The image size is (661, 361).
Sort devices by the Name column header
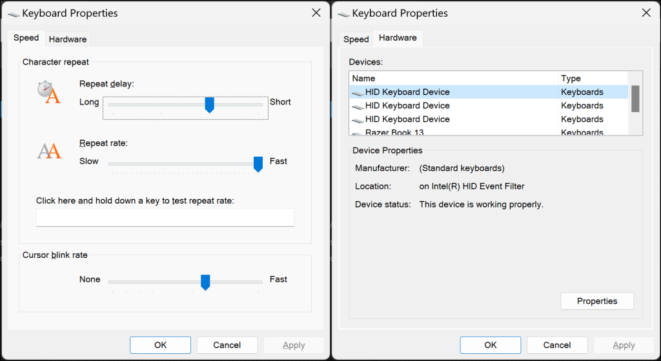click(x=453, y=79)
